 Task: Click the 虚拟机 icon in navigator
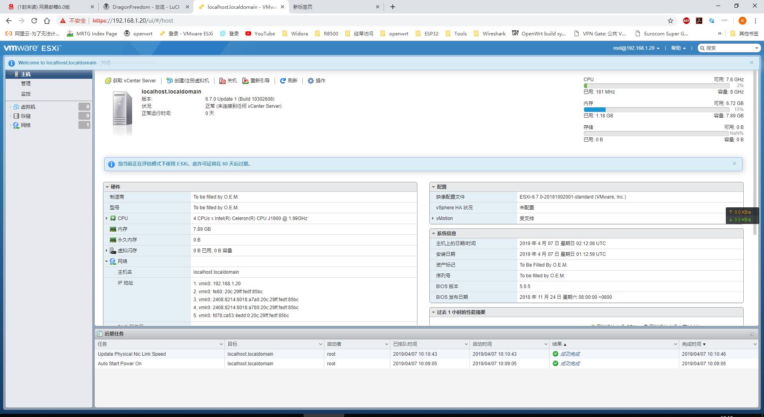point(16,107)
